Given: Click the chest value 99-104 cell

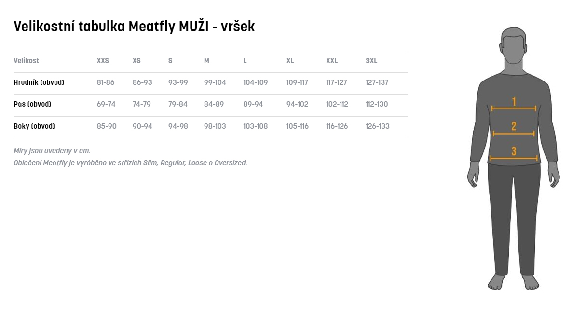Looking at the screenshot, I should (215, 82).
